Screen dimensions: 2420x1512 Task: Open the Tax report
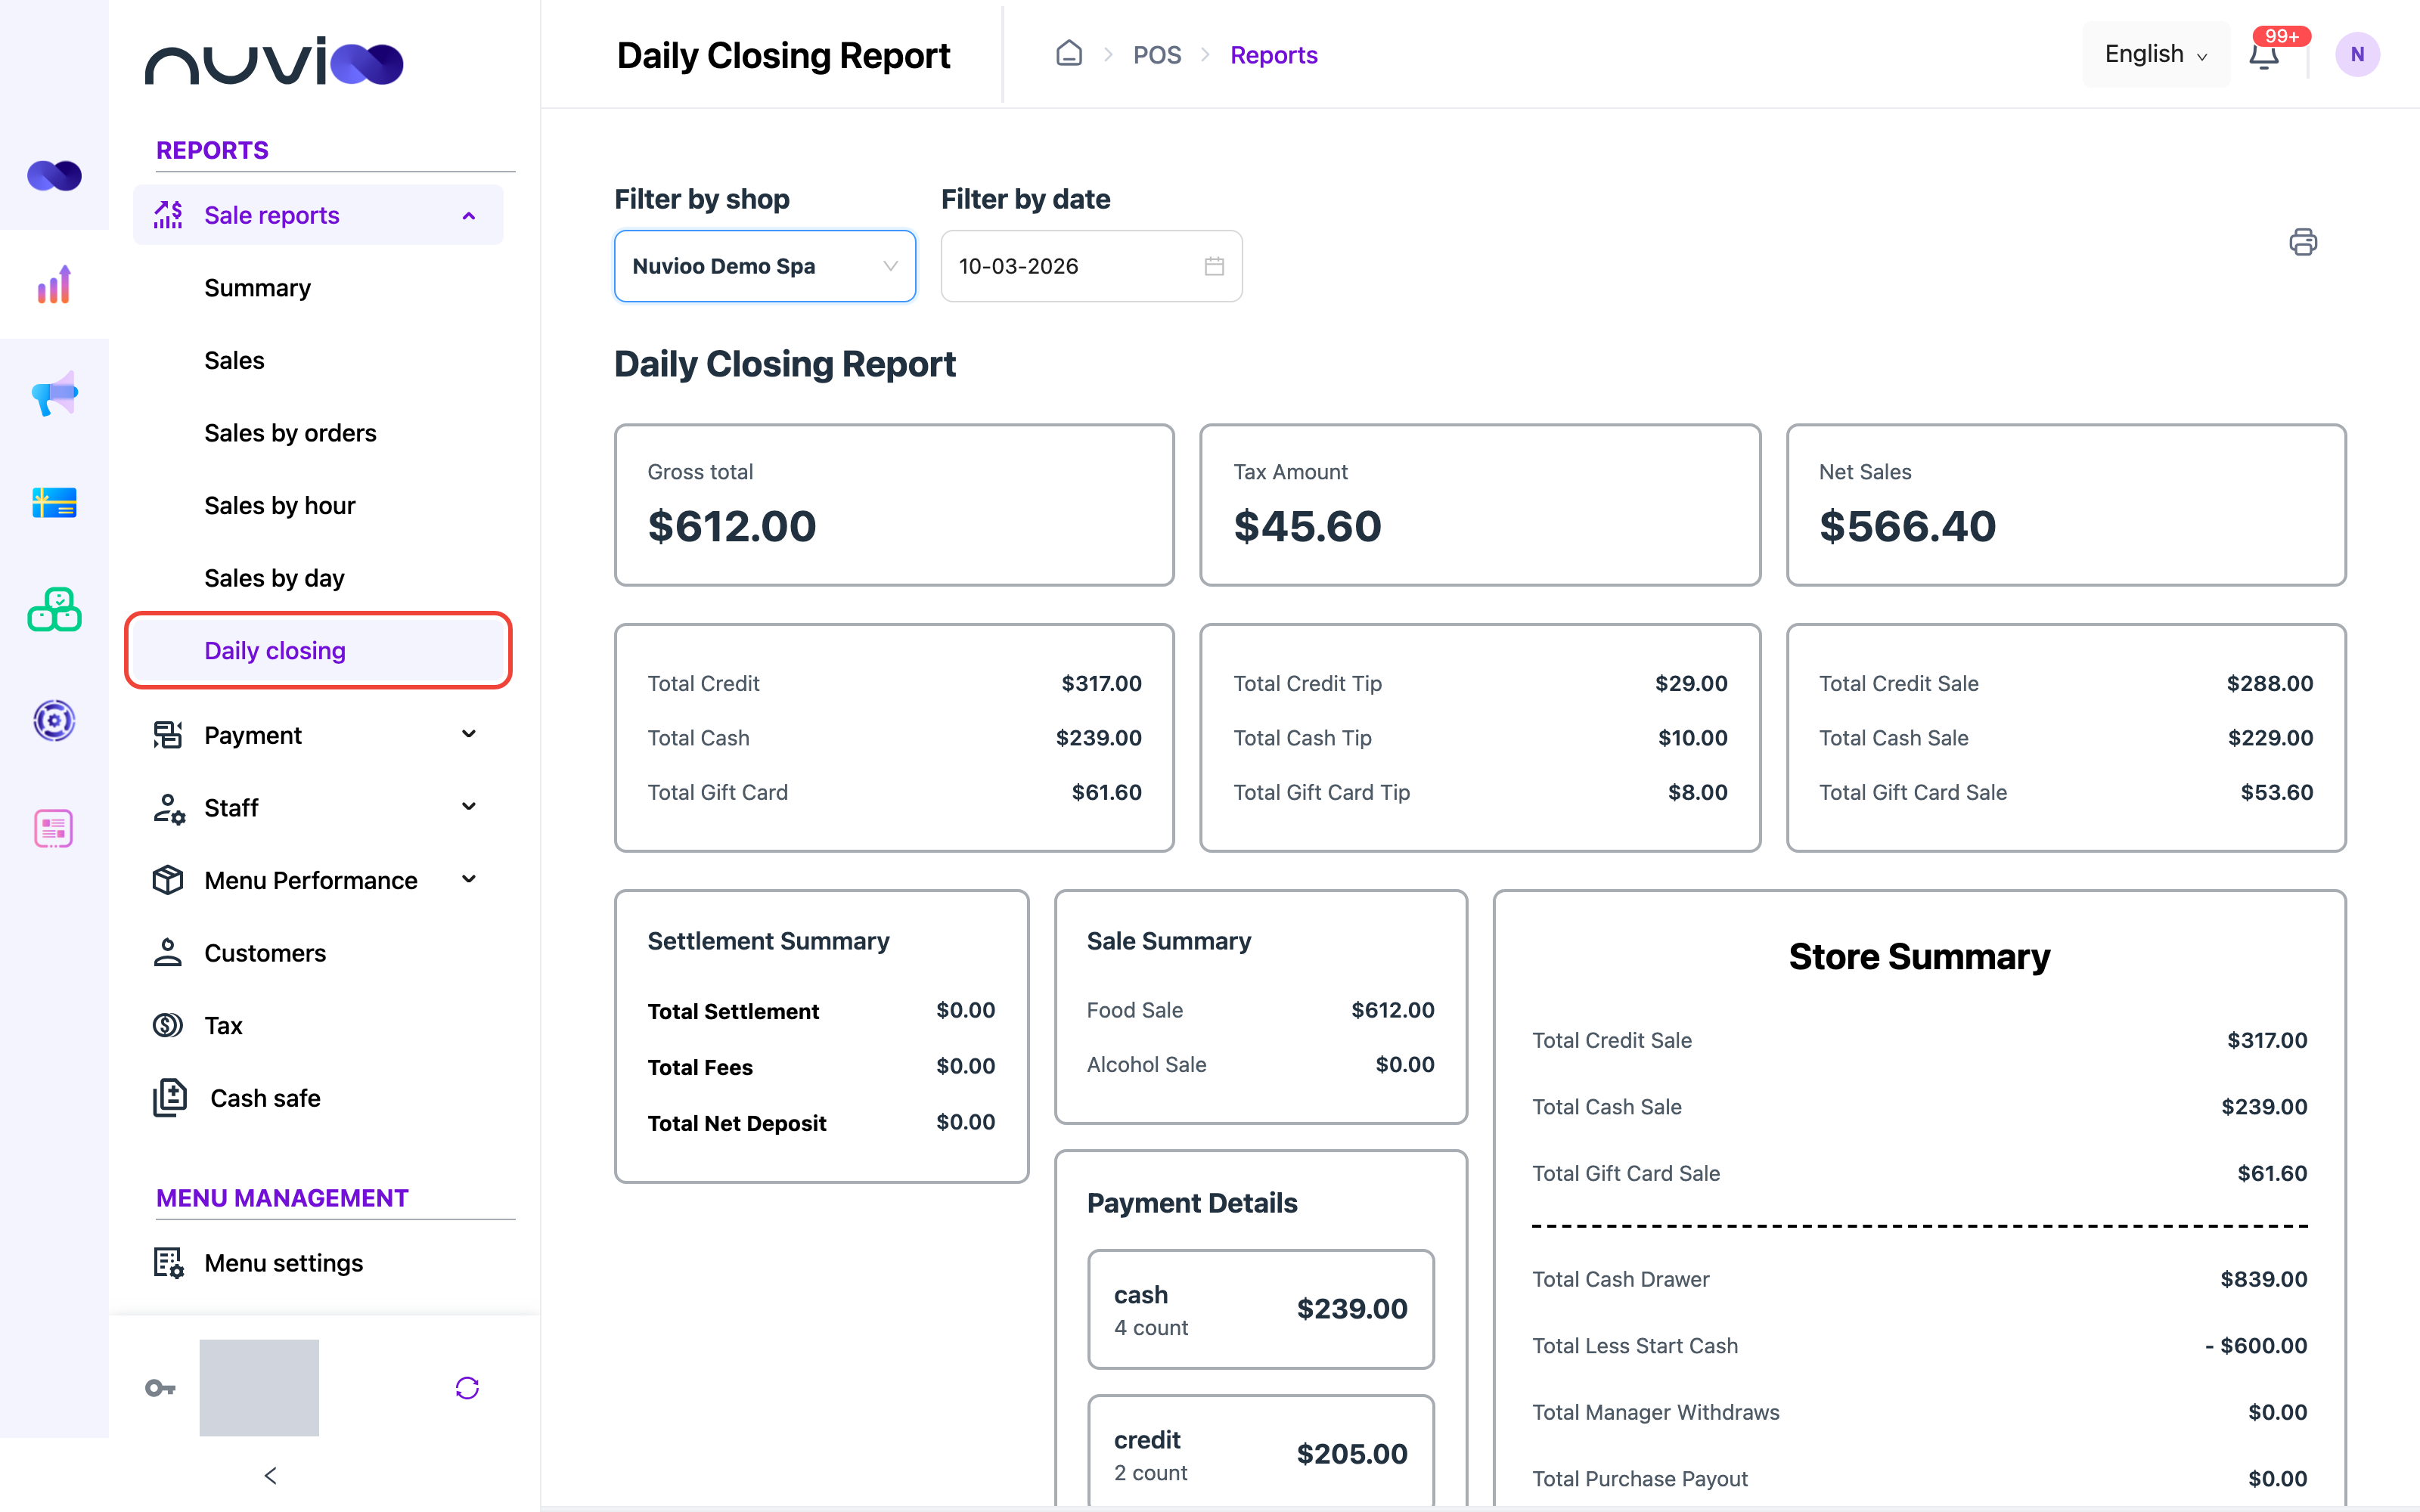tap(223, 1025)
